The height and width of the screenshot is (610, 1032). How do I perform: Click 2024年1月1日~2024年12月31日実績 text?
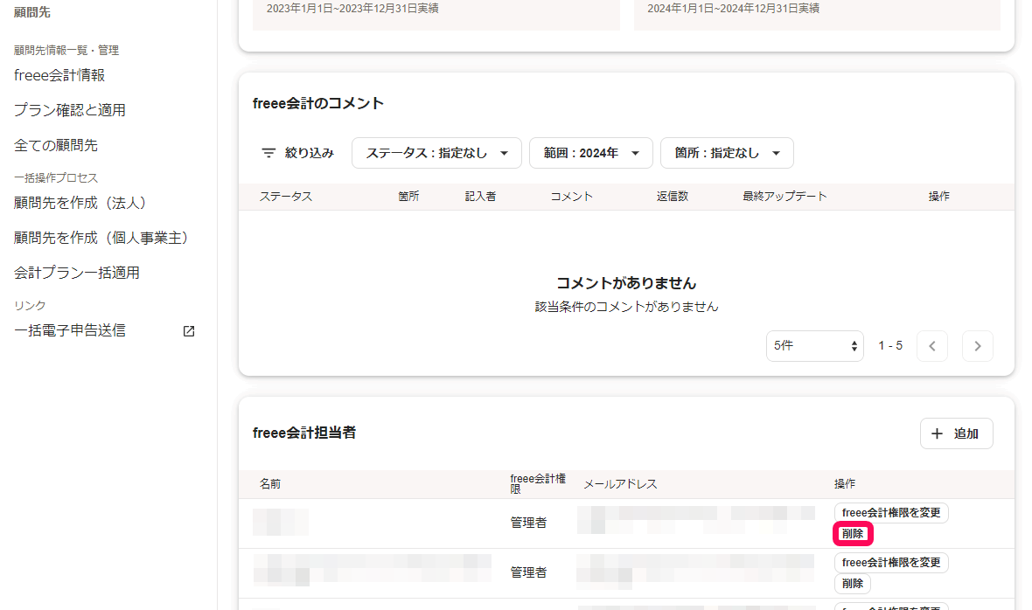[x=733, y=9]
